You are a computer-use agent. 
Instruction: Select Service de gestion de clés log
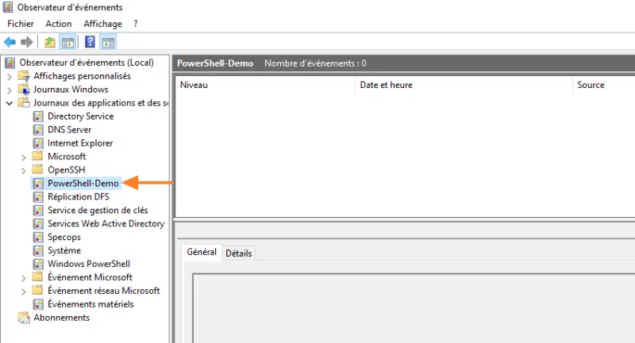(98, 210)
